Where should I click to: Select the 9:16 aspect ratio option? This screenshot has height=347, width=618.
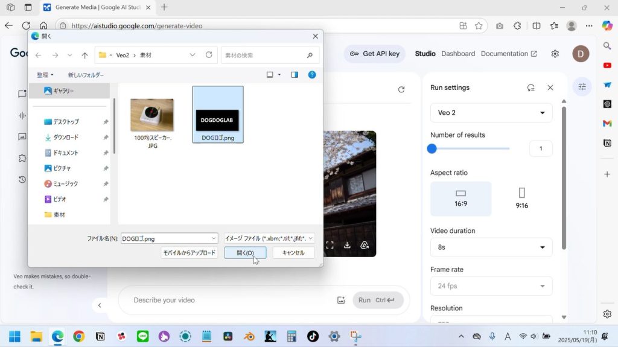tap(522, 199)
